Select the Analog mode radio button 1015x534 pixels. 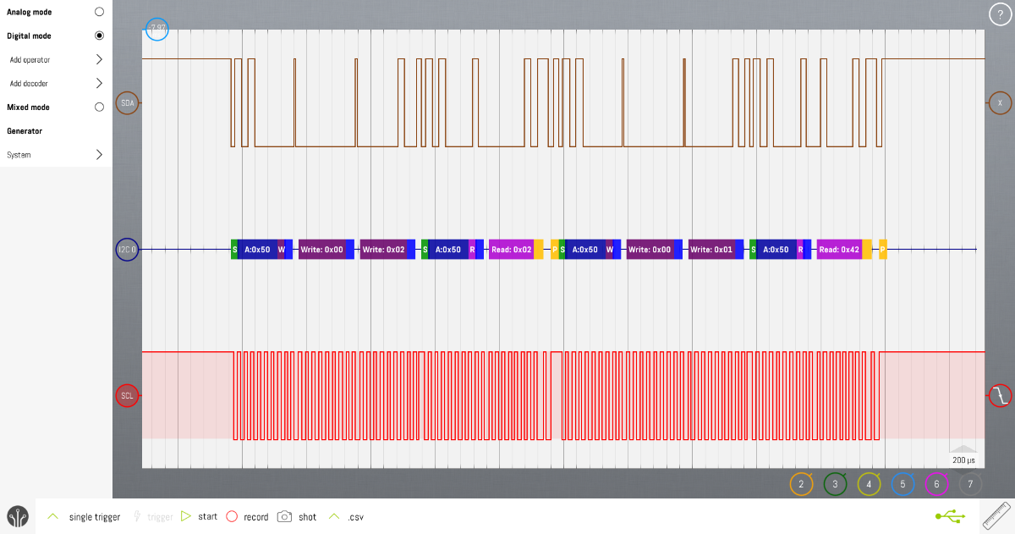coord(99,13)
